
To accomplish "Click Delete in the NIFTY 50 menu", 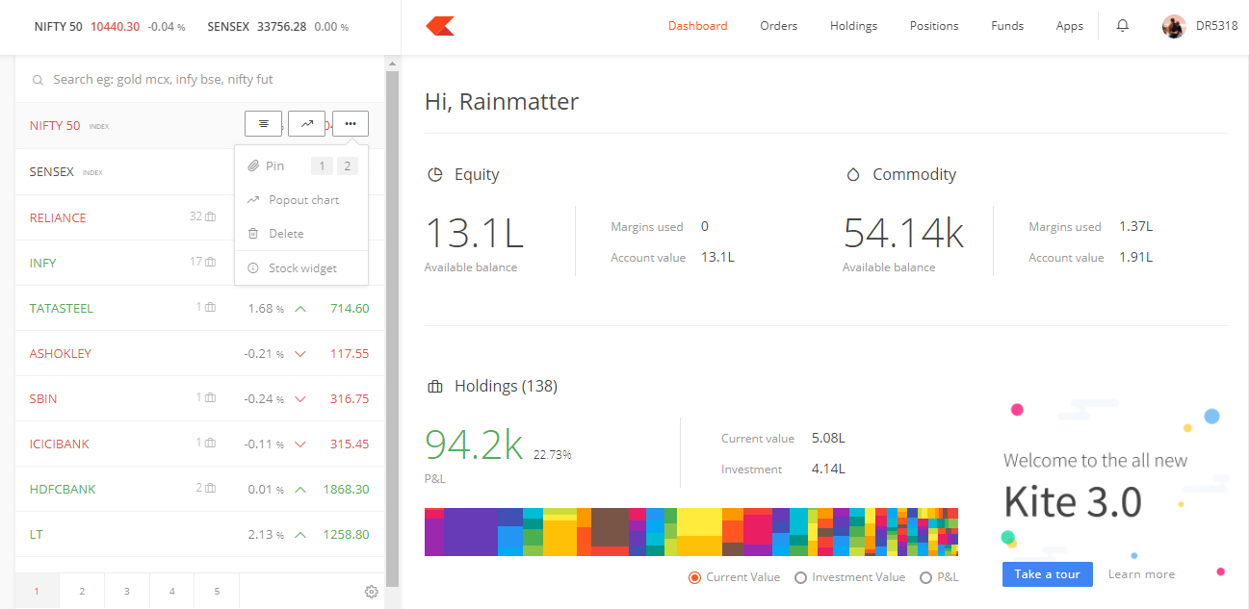I will (286, 234).
